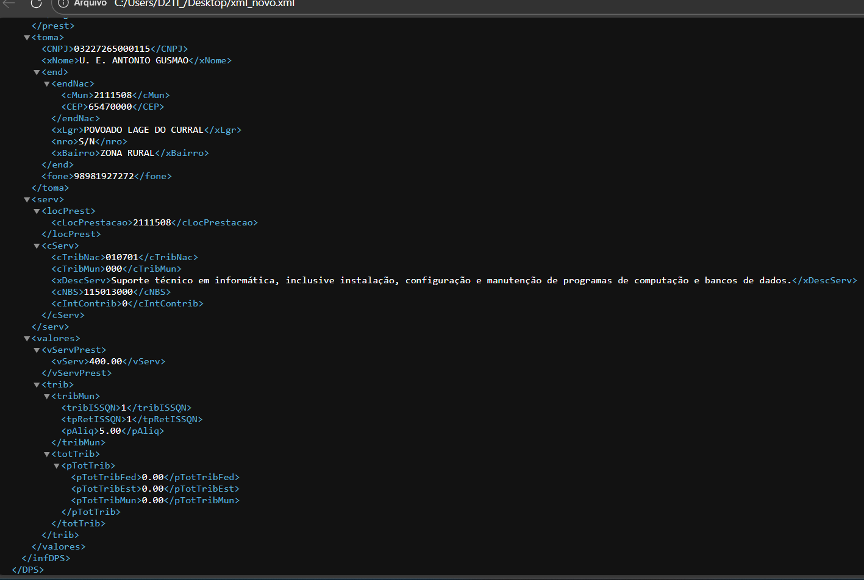Collapse the trib node
The height and width of the screenshot is (580, 864).
pyautogui.click(x=37, y=385)
